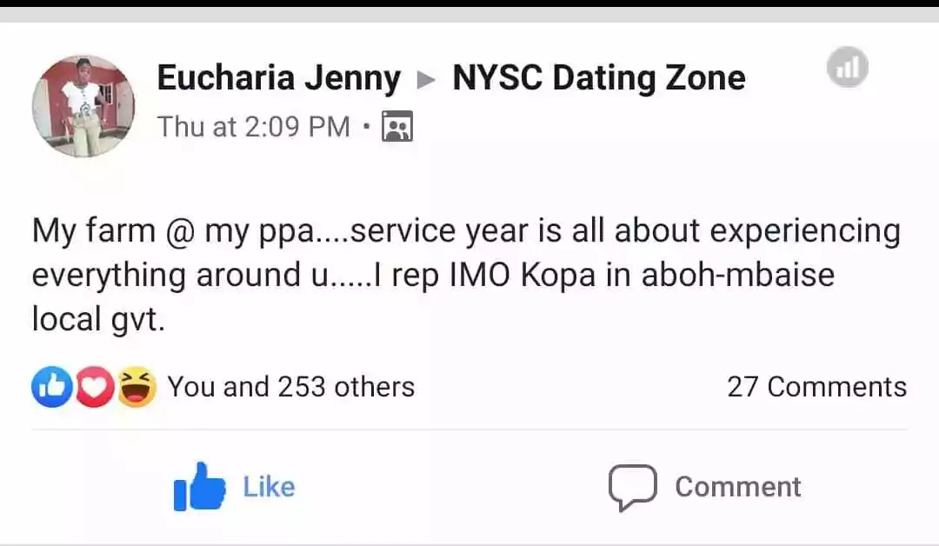Click the 'everything around u' text line

[433, 276]
